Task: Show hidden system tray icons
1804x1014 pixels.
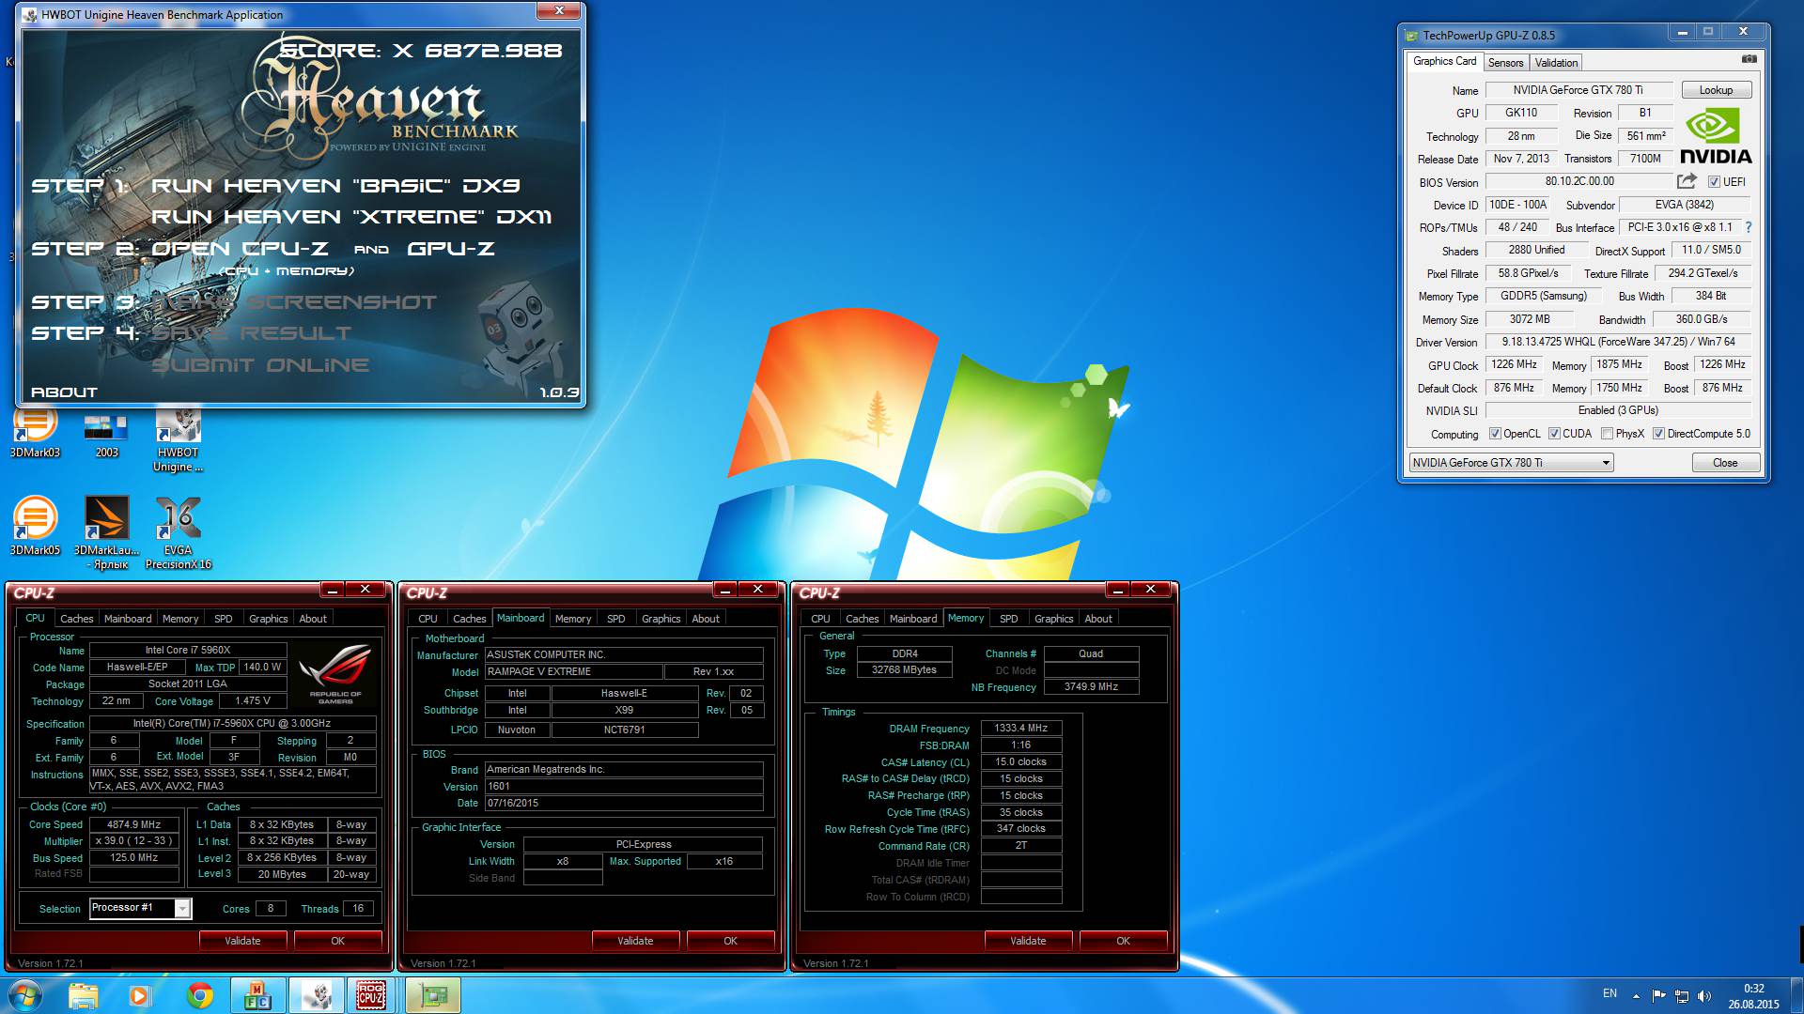Action: pos(1636,995)
